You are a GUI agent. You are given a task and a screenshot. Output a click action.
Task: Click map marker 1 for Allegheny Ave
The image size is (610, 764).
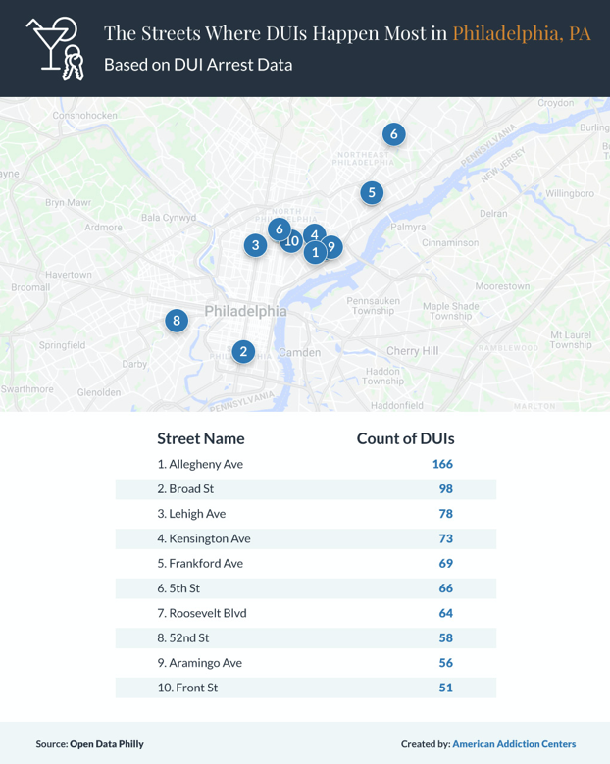coord(315,252)
